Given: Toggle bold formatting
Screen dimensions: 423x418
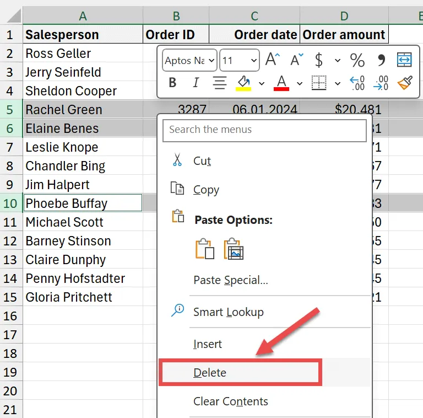Looking at the screenshot, I should point(172,83).
